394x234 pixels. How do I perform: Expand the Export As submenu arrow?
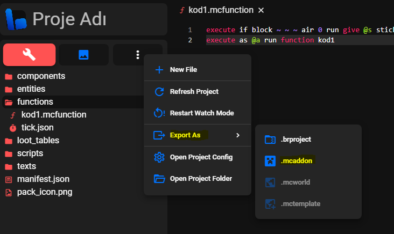tap(238, 135)
